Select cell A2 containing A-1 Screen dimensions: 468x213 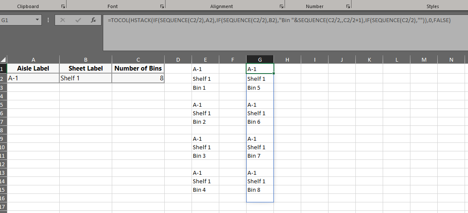click(x=33, y=79)
